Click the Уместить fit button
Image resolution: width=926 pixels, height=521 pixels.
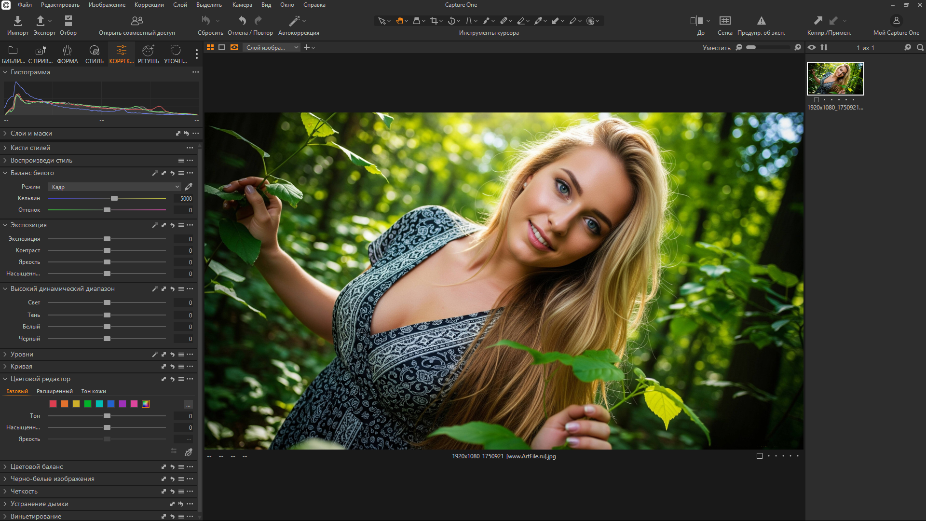[x=716, y=48]
